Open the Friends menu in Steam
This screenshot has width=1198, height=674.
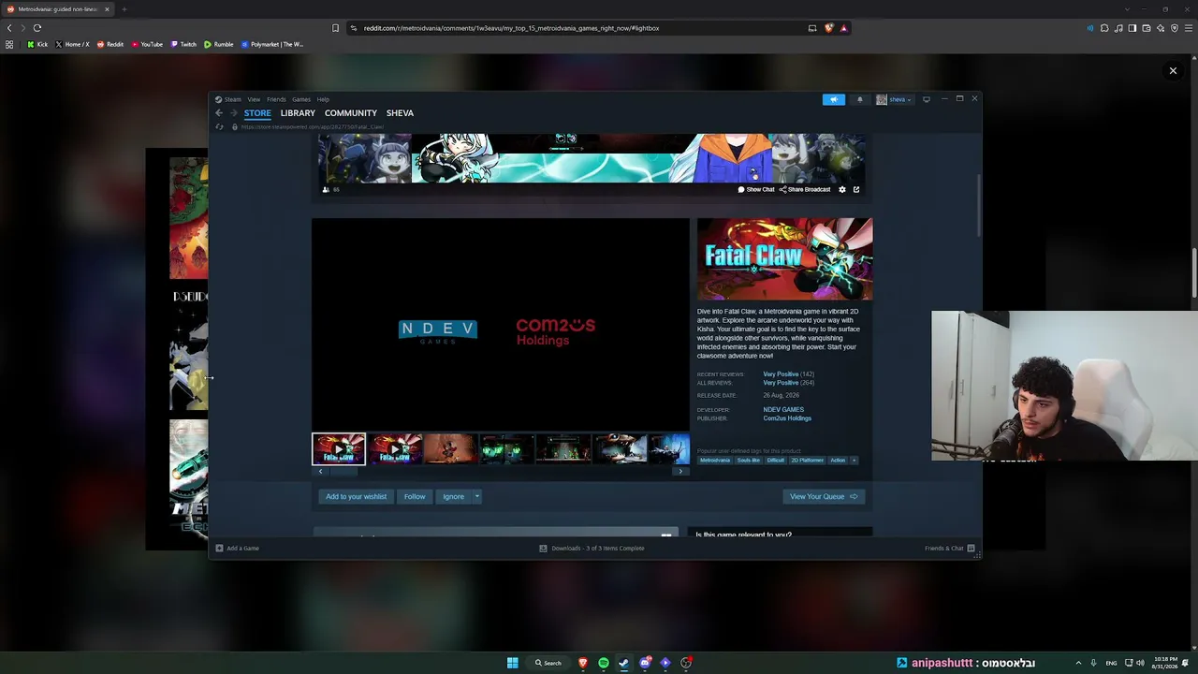[276, 99]
